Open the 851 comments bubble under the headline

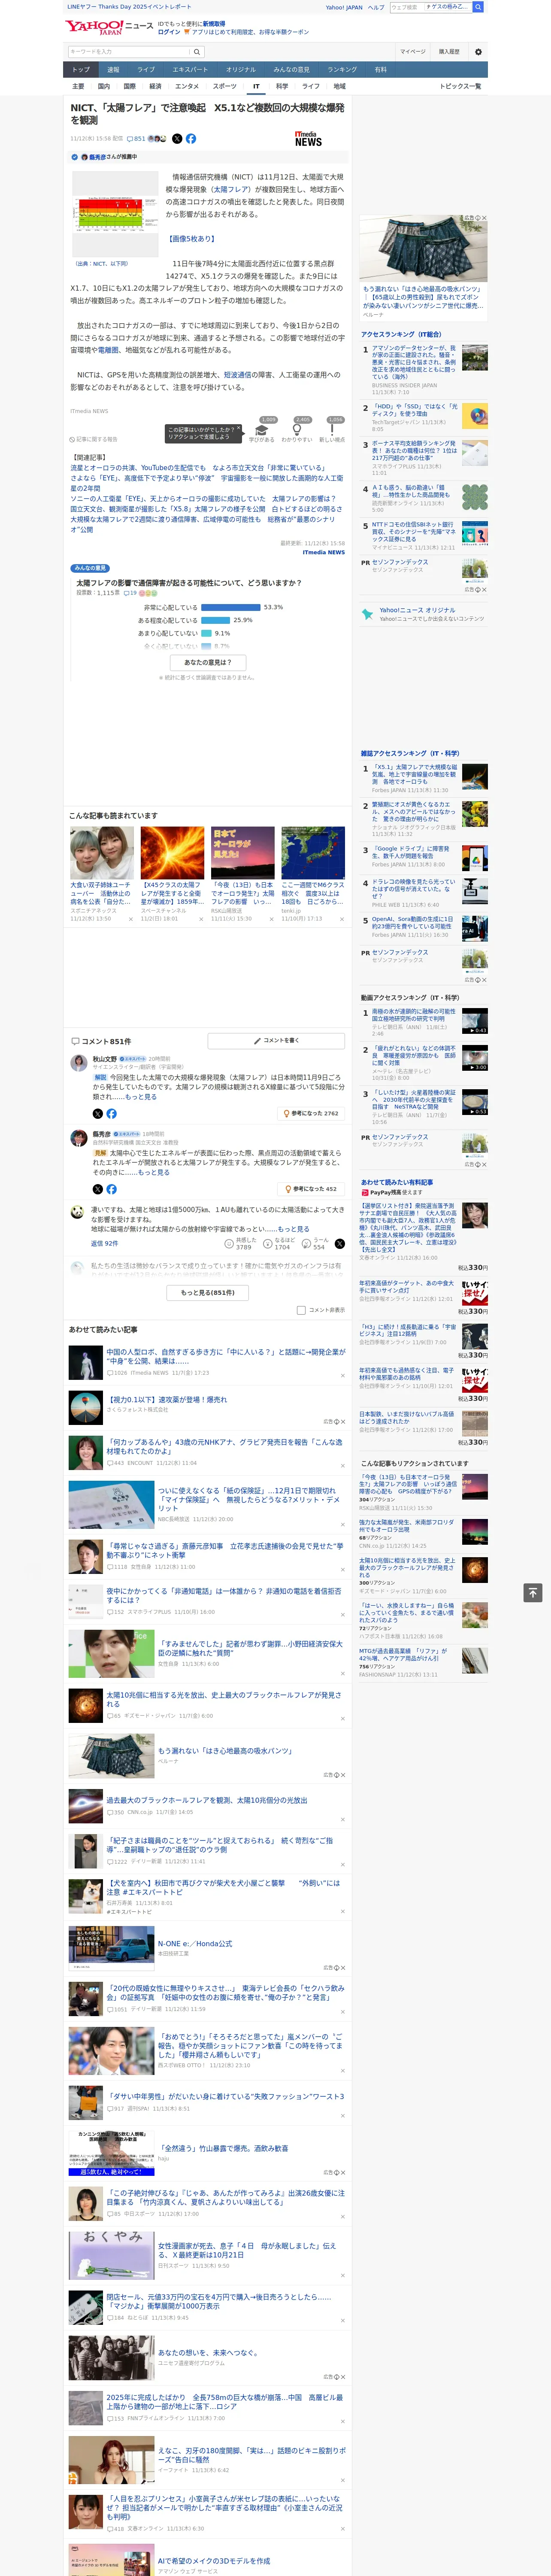coord(137,139)
